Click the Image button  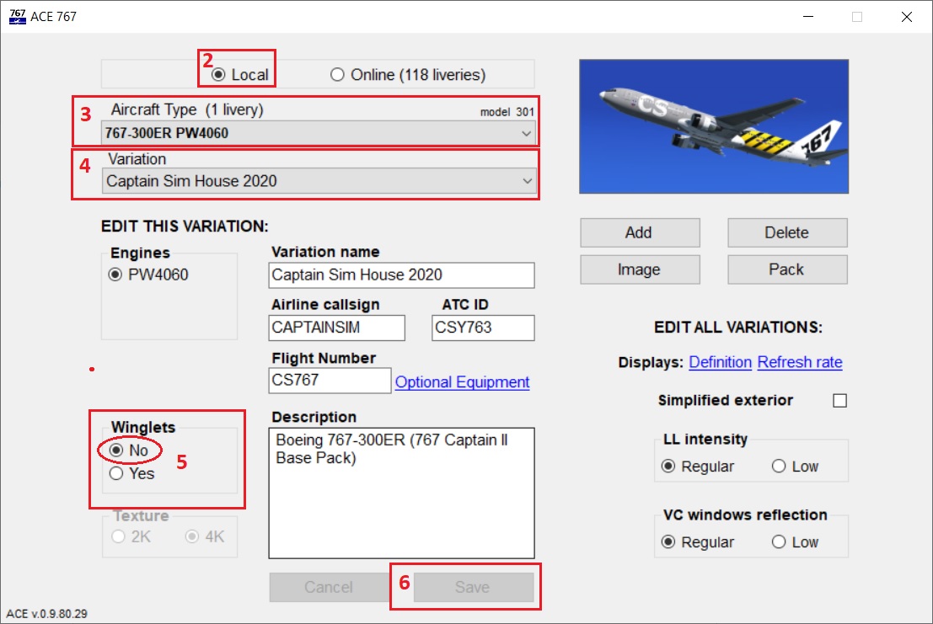[x=640, y=269]
